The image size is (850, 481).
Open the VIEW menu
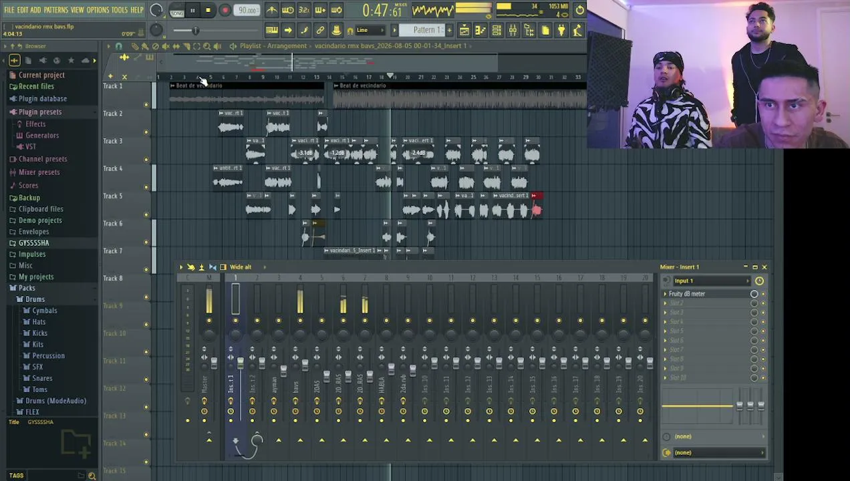78,10
